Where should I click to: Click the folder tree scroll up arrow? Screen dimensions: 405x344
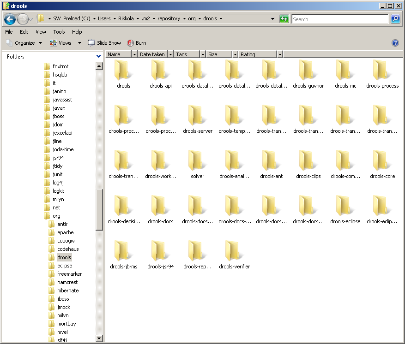coord(99,66)
